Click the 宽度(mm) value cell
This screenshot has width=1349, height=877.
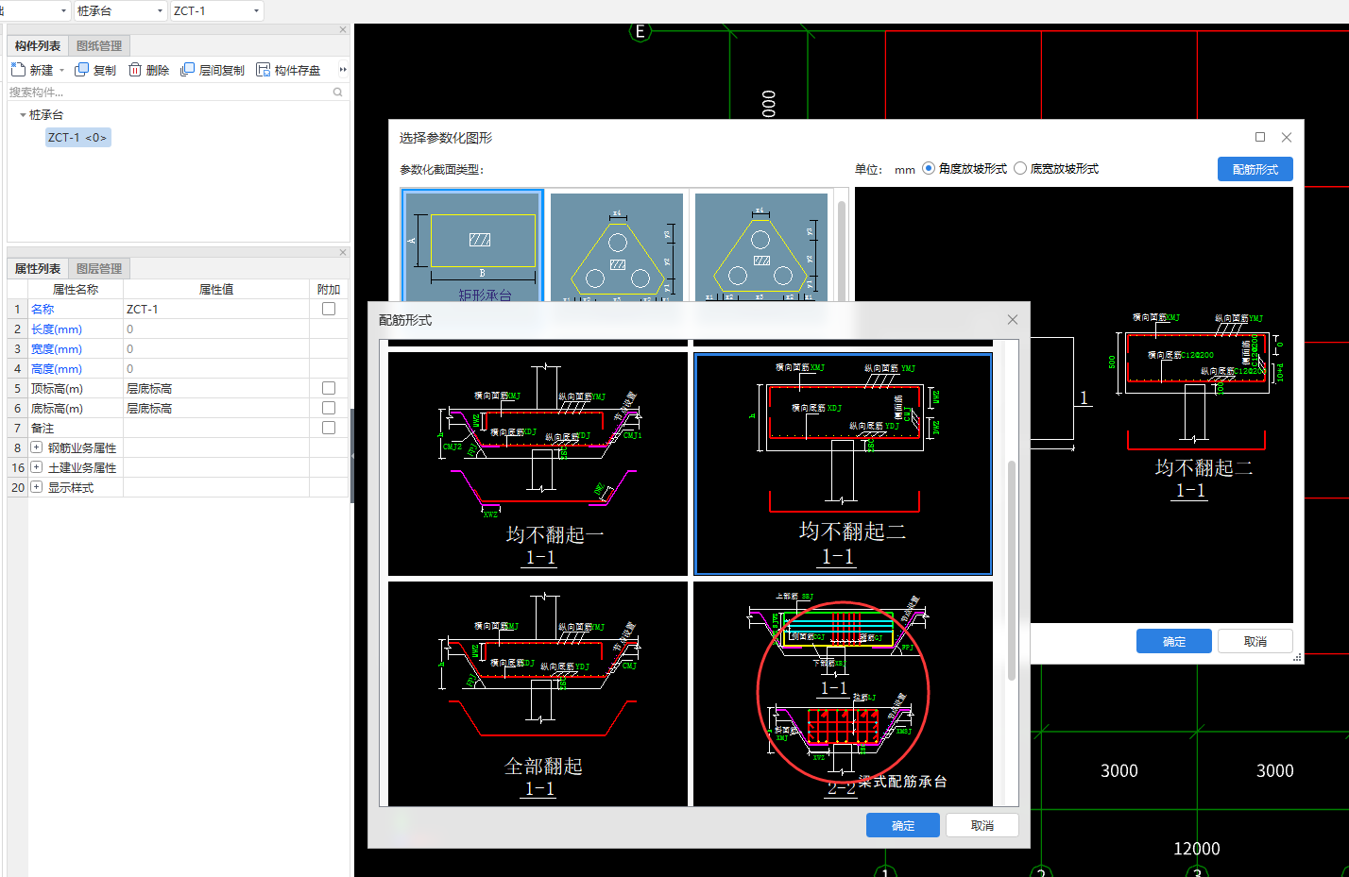(x=216, y=348)
